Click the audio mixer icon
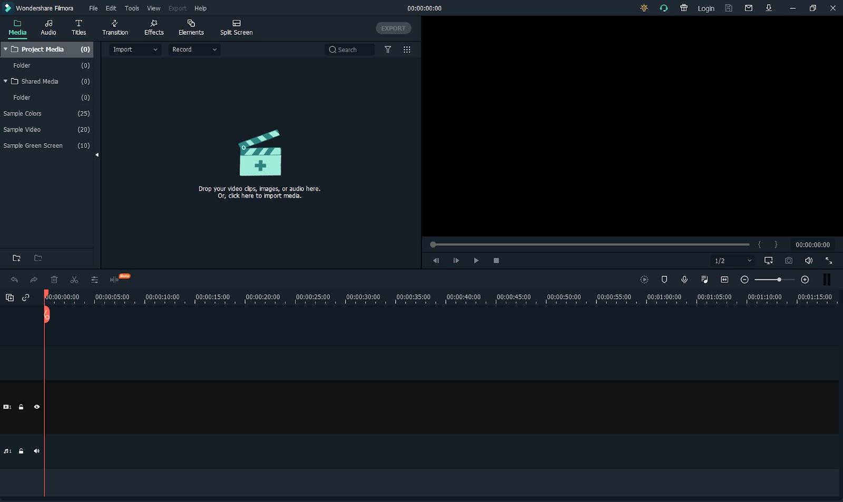The image size is (843, 502). pos(704,279)
